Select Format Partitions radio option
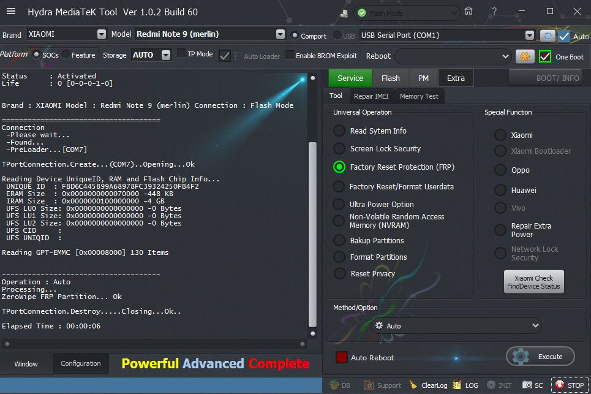 [339, 257]
